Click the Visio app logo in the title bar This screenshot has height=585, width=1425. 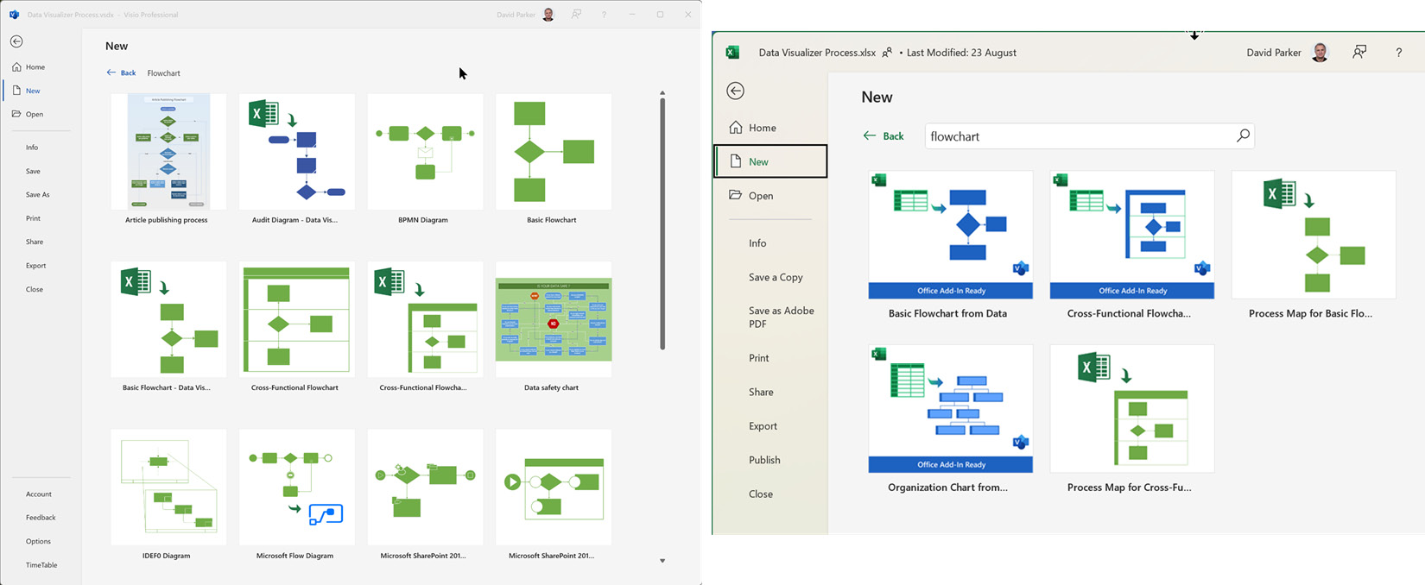pyautogui.click(x=14, y=15)
